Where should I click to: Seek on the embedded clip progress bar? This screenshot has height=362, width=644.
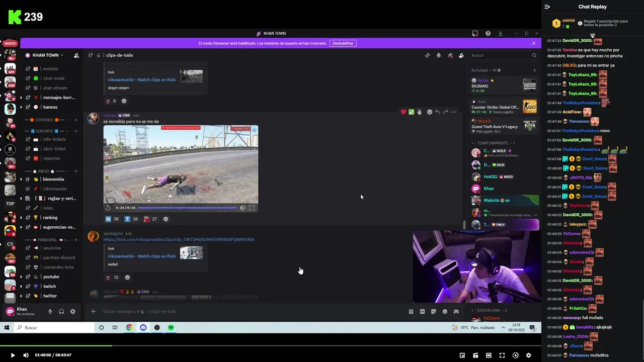click(x=187, y=208)
